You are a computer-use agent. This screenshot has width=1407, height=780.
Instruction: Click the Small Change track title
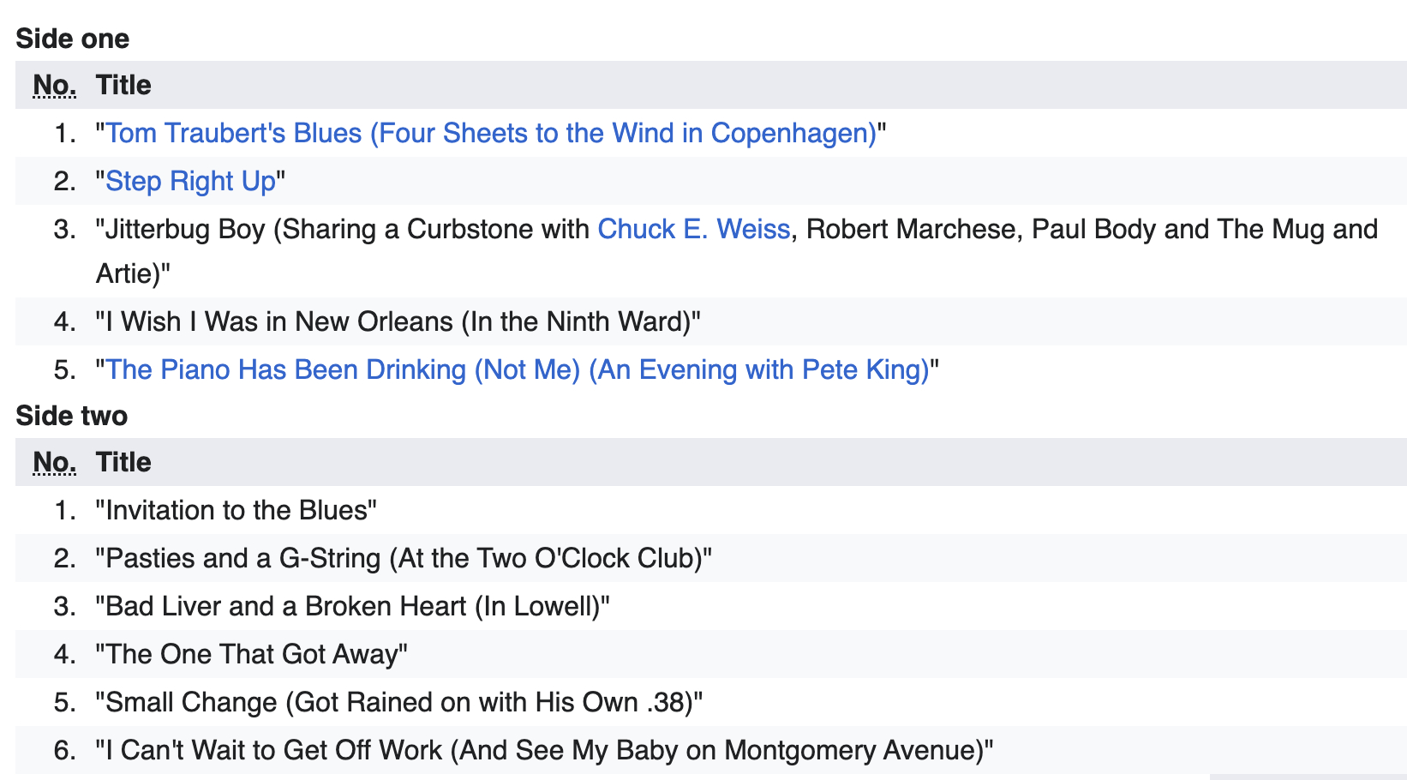tap(398, 703)
